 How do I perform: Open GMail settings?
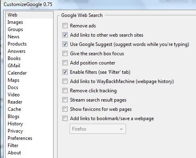click(29, 66)
